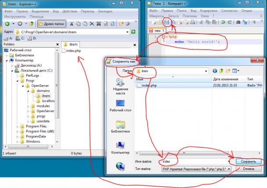Open the Инструменты menu in Explorer++
267x188 pixels.
click(15, 17)
